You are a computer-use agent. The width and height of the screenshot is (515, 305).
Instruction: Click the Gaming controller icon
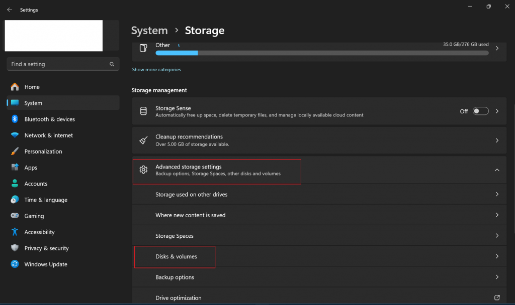click(15, 216)
